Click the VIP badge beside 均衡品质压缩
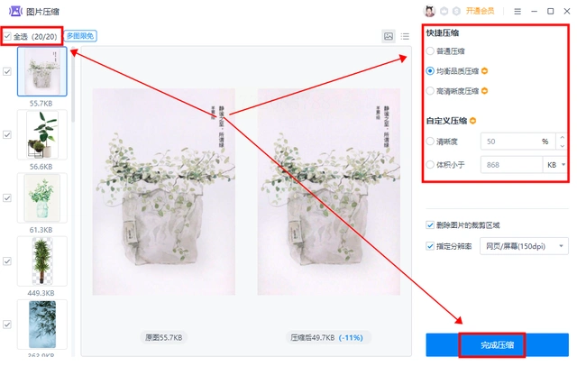Image resolution: width=577 pixels, height=366 pixels. click(x=485, y=70)
